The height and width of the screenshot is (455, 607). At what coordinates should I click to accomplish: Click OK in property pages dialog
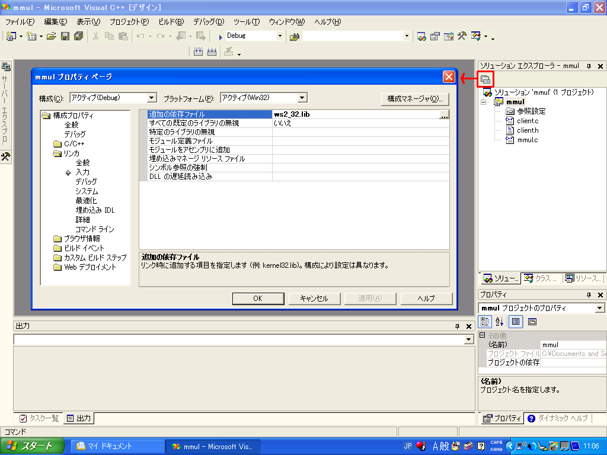click(258, 299)
